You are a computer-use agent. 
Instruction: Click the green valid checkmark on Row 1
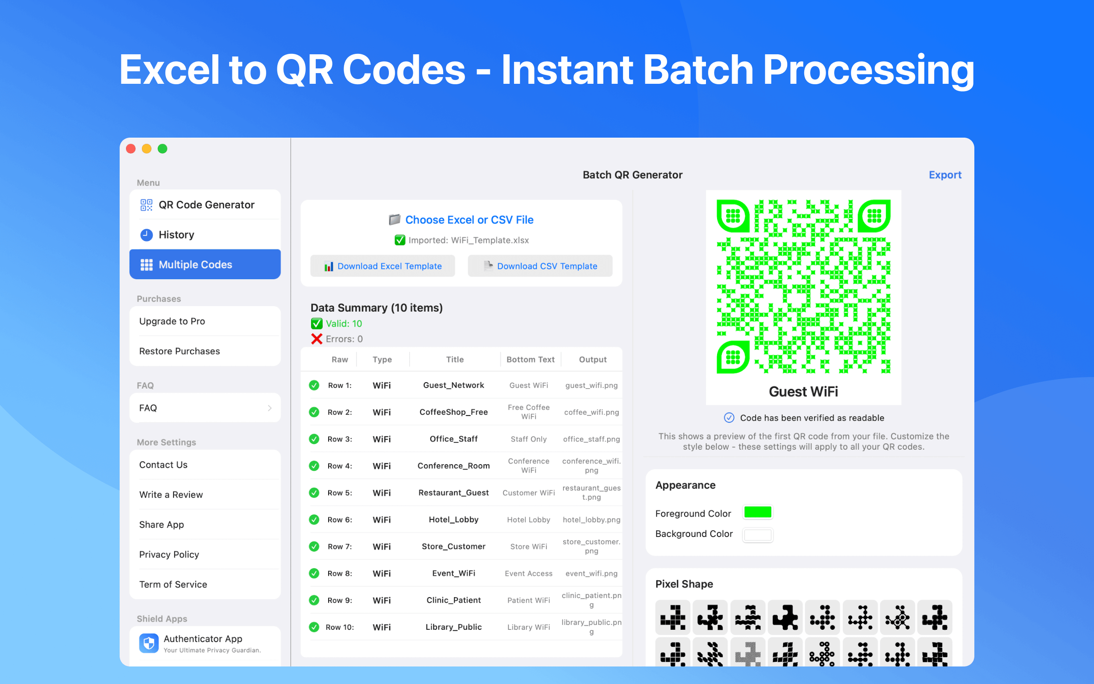pos(314,385)
